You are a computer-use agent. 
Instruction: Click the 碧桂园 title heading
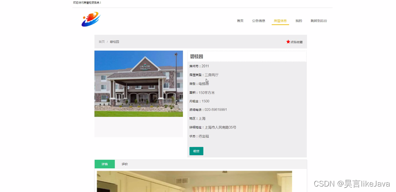click(x=197, y=57)
